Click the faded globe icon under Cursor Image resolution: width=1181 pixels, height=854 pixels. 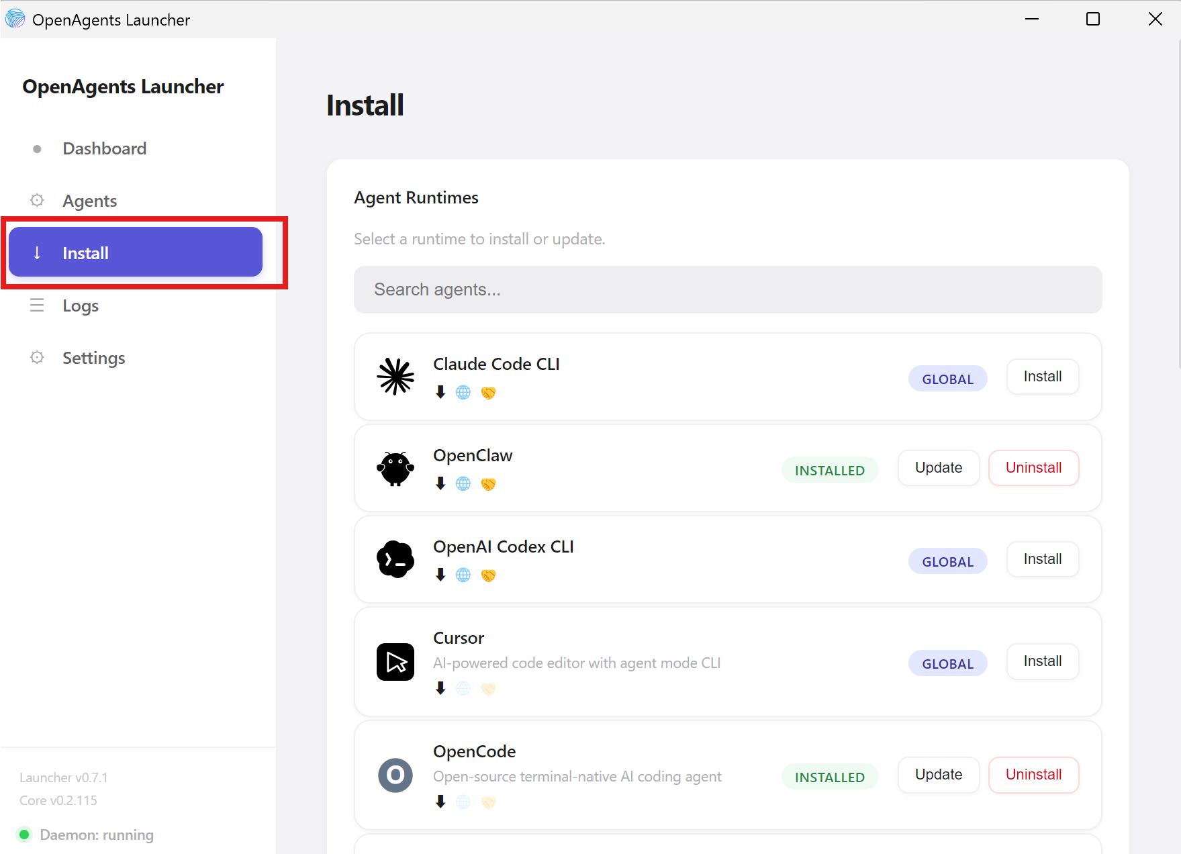(463, 688)
